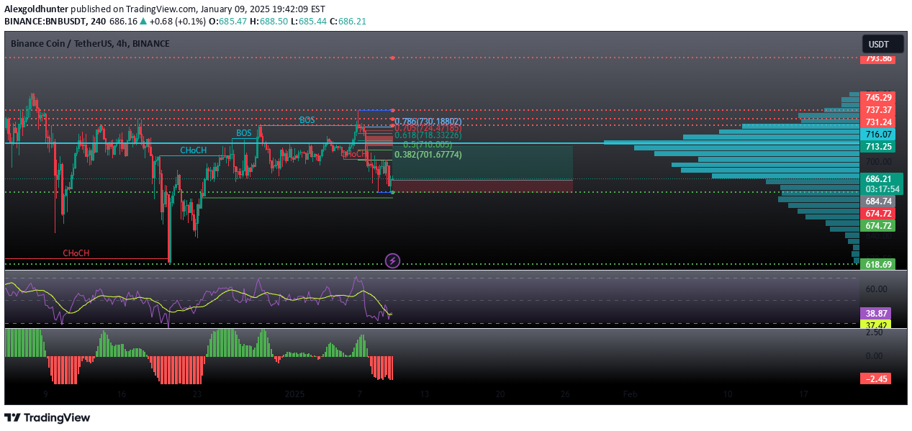
Task: Click the yellow 37.42 RSI average label
Action: (x=877, y=325)
